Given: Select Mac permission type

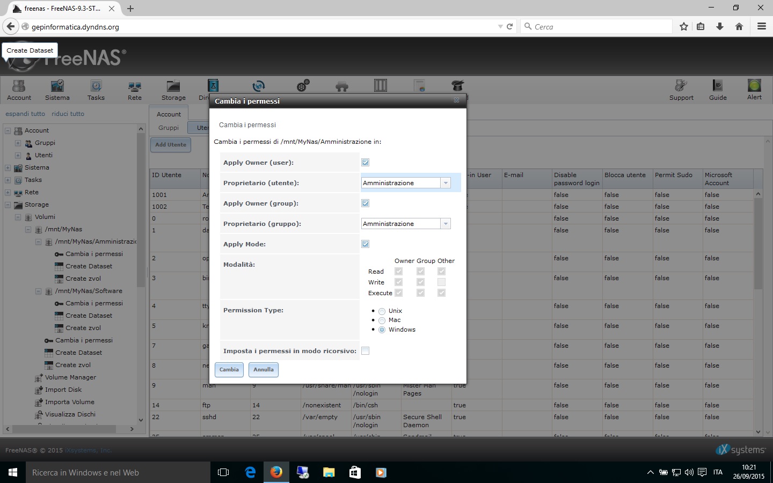Looking at the screenshot, I should (x=382, y=320).
